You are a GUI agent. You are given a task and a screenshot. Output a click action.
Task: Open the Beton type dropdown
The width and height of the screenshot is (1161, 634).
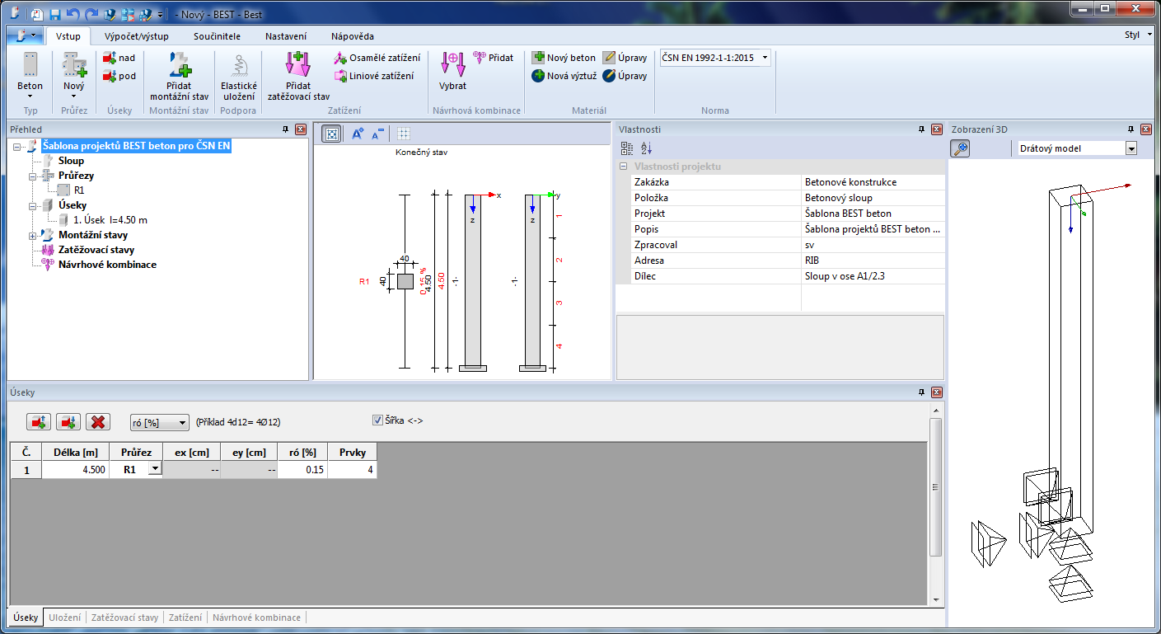coord(30,76)
